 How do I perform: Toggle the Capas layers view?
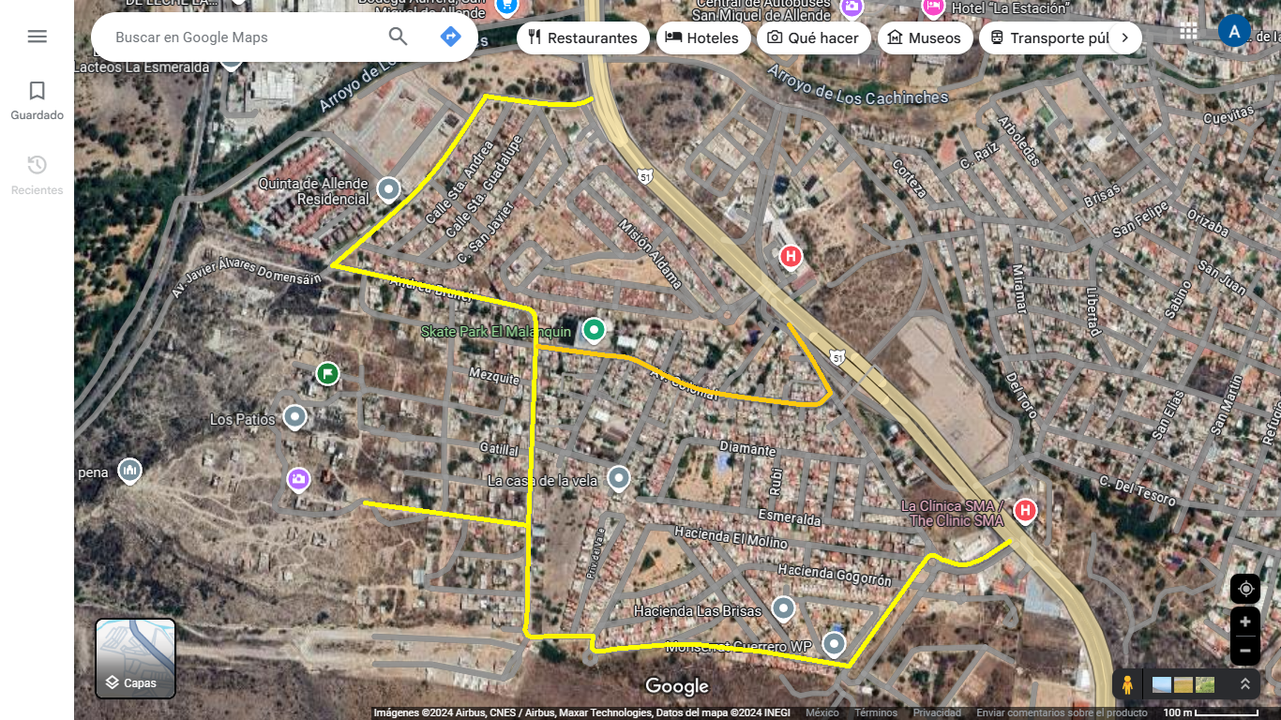click(135, 659)
